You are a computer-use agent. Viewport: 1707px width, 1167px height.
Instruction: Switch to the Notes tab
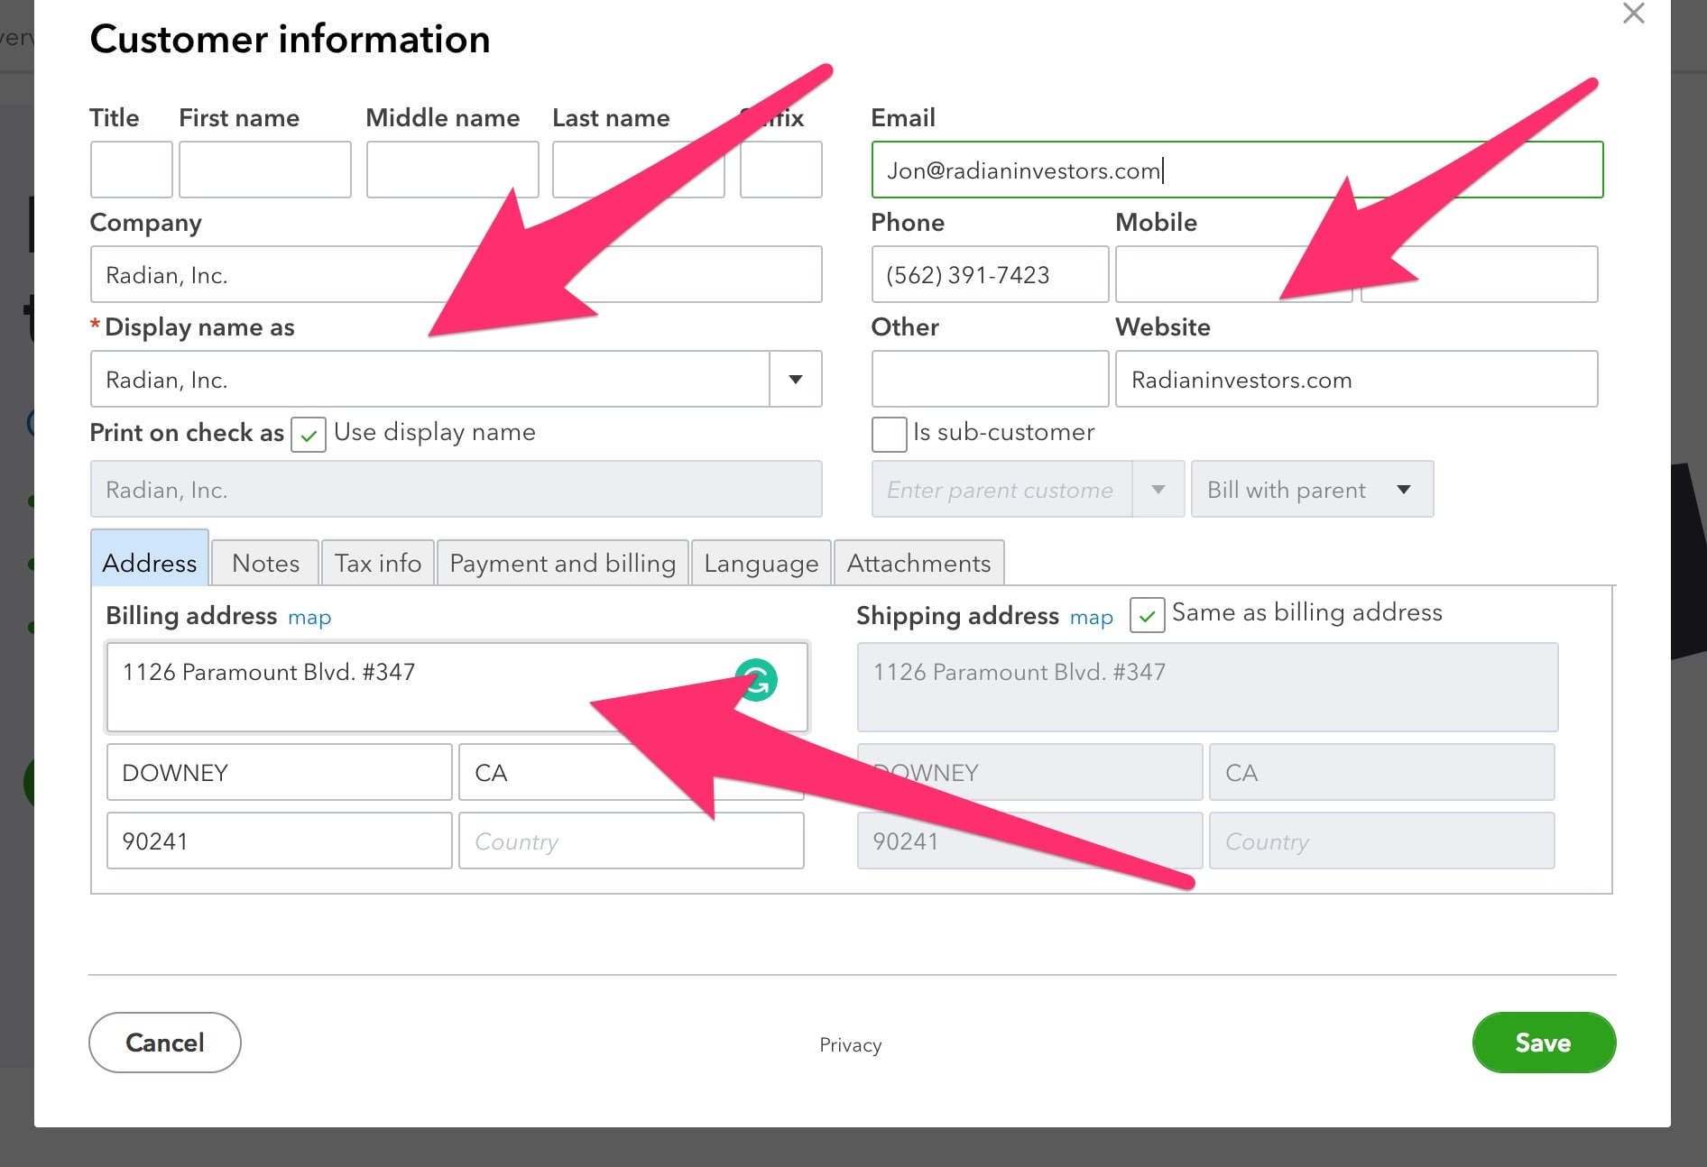265,563
